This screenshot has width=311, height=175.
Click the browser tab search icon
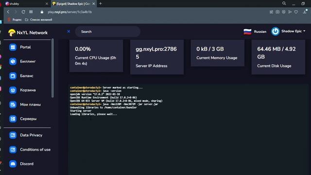[x=284, y=3]
